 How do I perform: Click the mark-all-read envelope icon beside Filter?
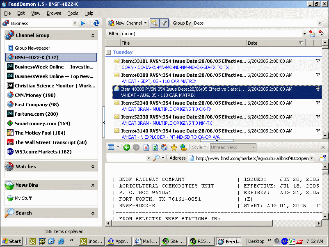tap(312, 34)
